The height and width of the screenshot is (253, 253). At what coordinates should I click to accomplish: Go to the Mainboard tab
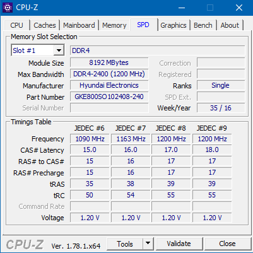point(79,25)
